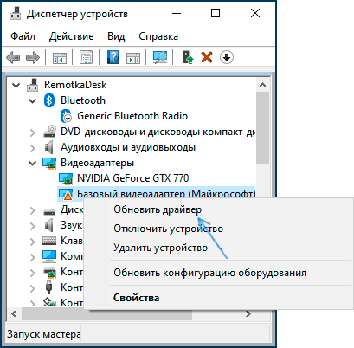The height and width of the screenshot is (348, 354).
Task: Click the audio inputs speaker icon
Action: (x=49, y=147)
